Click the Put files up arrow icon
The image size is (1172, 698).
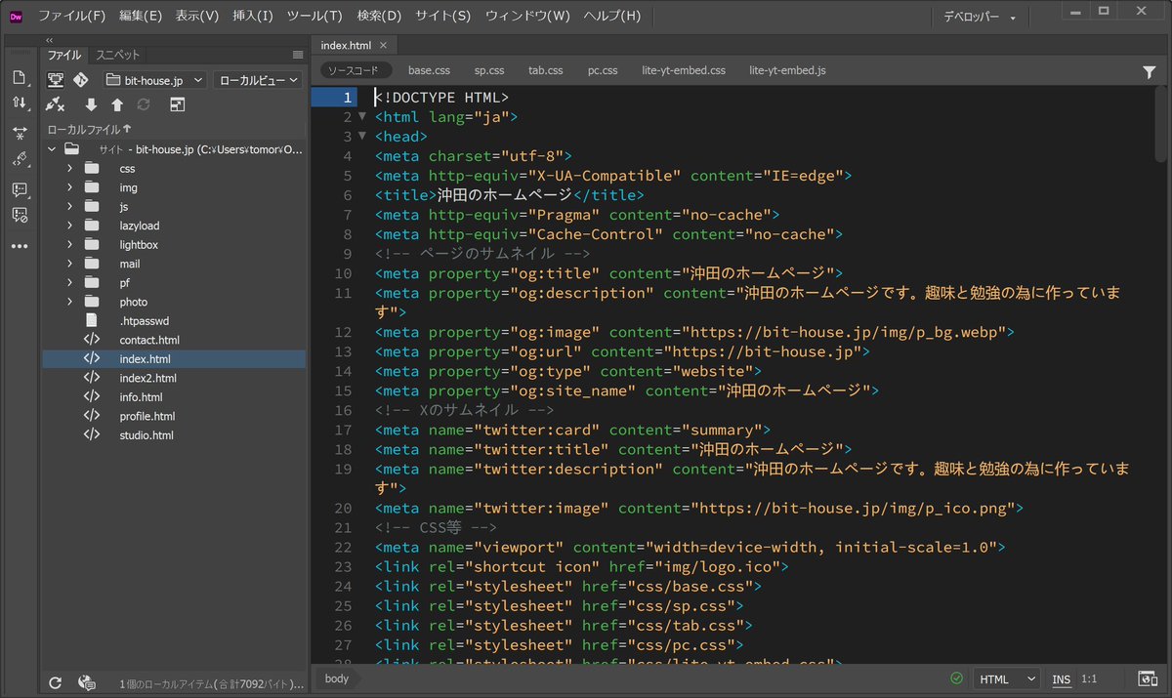[x=117, y=104]
